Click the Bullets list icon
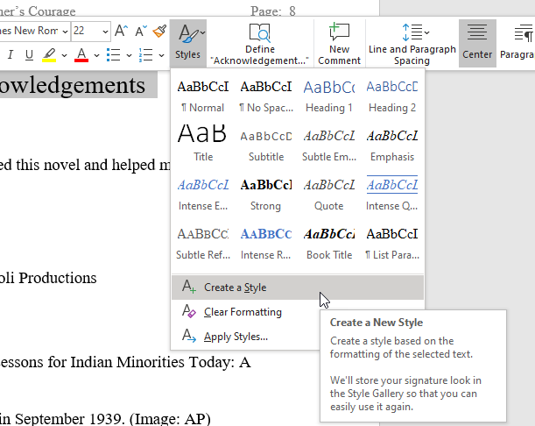This screenshot has height=426, width=535. [113, 54]
